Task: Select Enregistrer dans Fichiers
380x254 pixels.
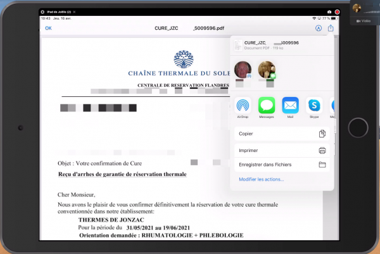Action: 282,165
